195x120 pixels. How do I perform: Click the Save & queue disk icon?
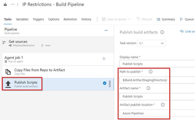[104, 19]
